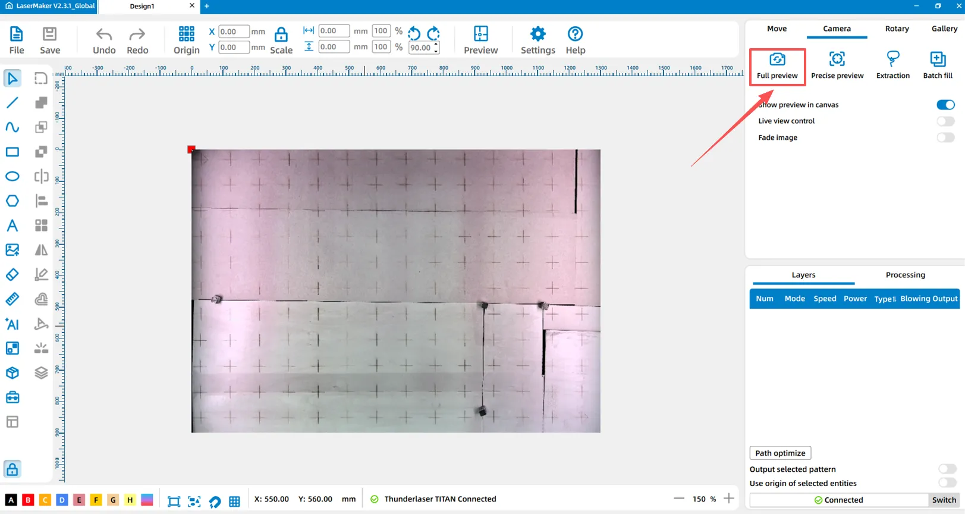Toggle the aspect ratio Scale lock
The image size is (965, 514).
(x=281, y=35)
